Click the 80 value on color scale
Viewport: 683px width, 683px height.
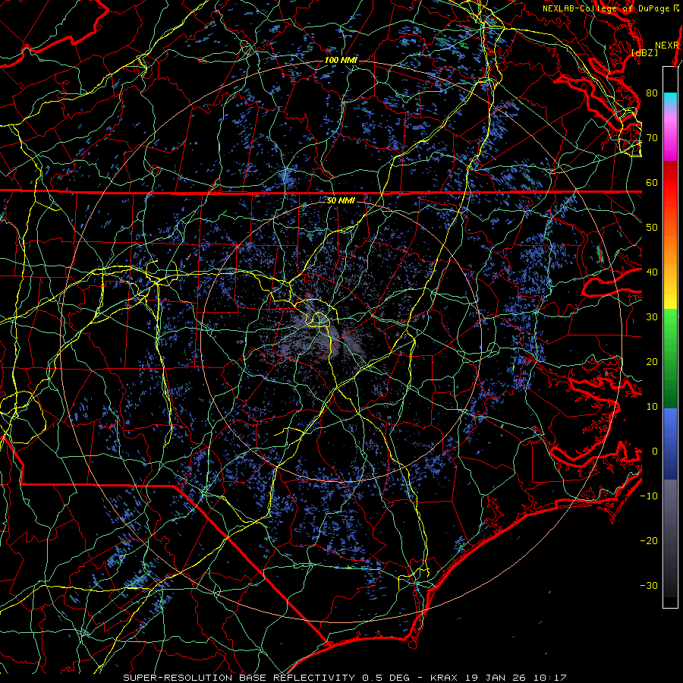click(652, 93)
